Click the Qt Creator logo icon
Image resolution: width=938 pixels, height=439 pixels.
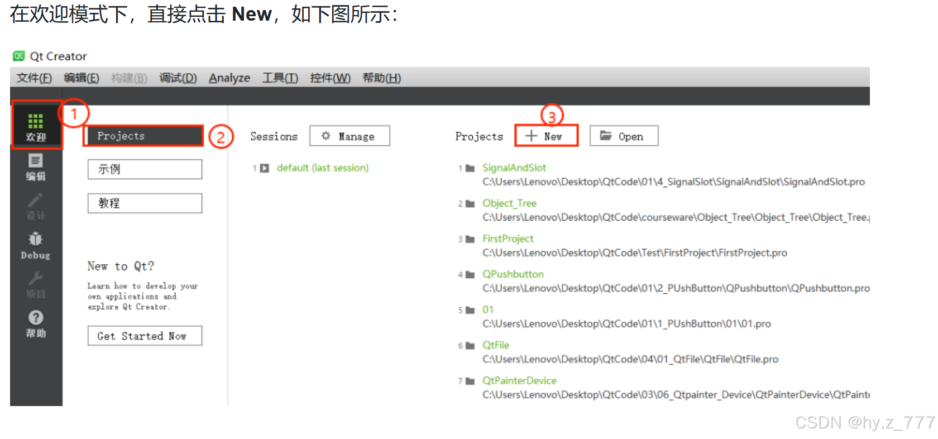(19, 56)
